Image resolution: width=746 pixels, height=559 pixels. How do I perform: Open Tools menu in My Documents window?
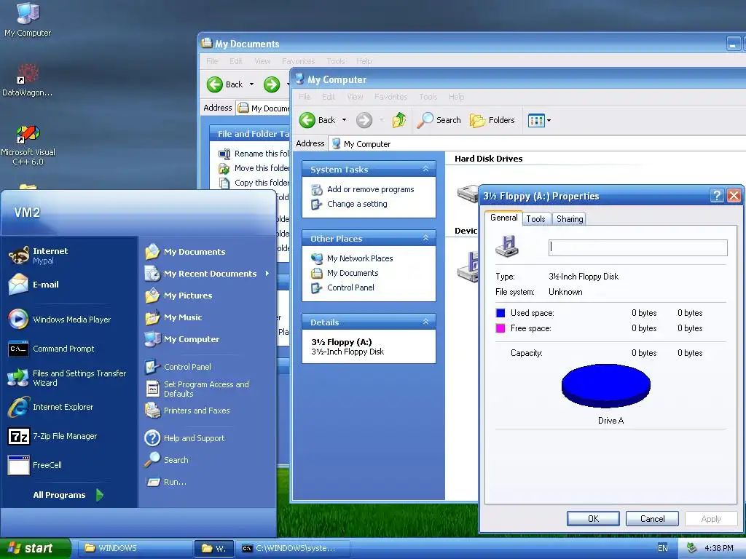click(x=335, y=61)
